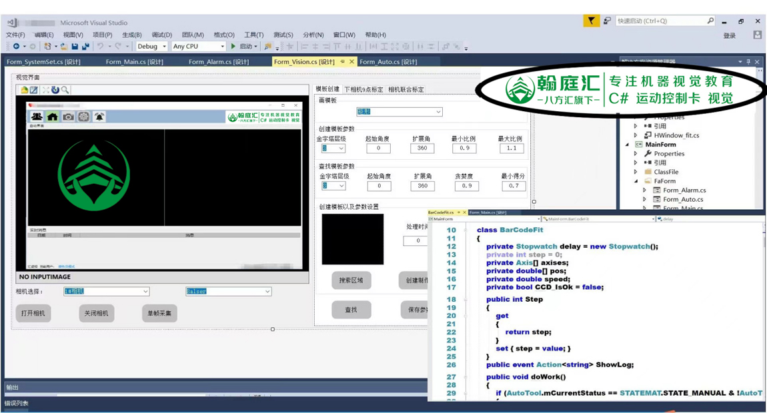This screenshot has height=413, width=767.
Task: Click the alarm bell icon in the preview form
Action: pos(99,117)
